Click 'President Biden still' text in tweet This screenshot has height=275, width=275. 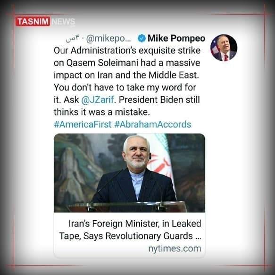[x=159, y=100]
